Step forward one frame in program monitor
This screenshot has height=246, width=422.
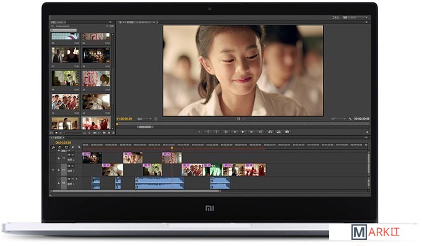252,132
